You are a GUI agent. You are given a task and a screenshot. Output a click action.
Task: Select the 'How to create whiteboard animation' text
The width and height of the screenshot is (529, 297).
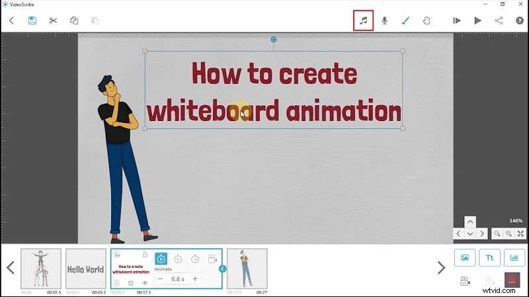coord(274,91)
